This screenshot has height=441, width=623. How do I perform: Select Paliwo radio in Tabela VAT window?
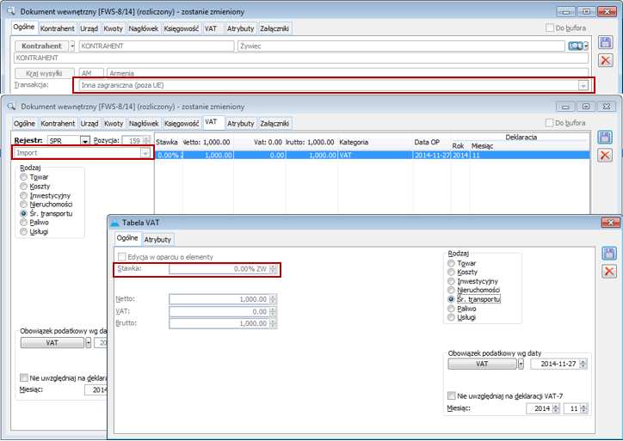[x=451, y=309]
